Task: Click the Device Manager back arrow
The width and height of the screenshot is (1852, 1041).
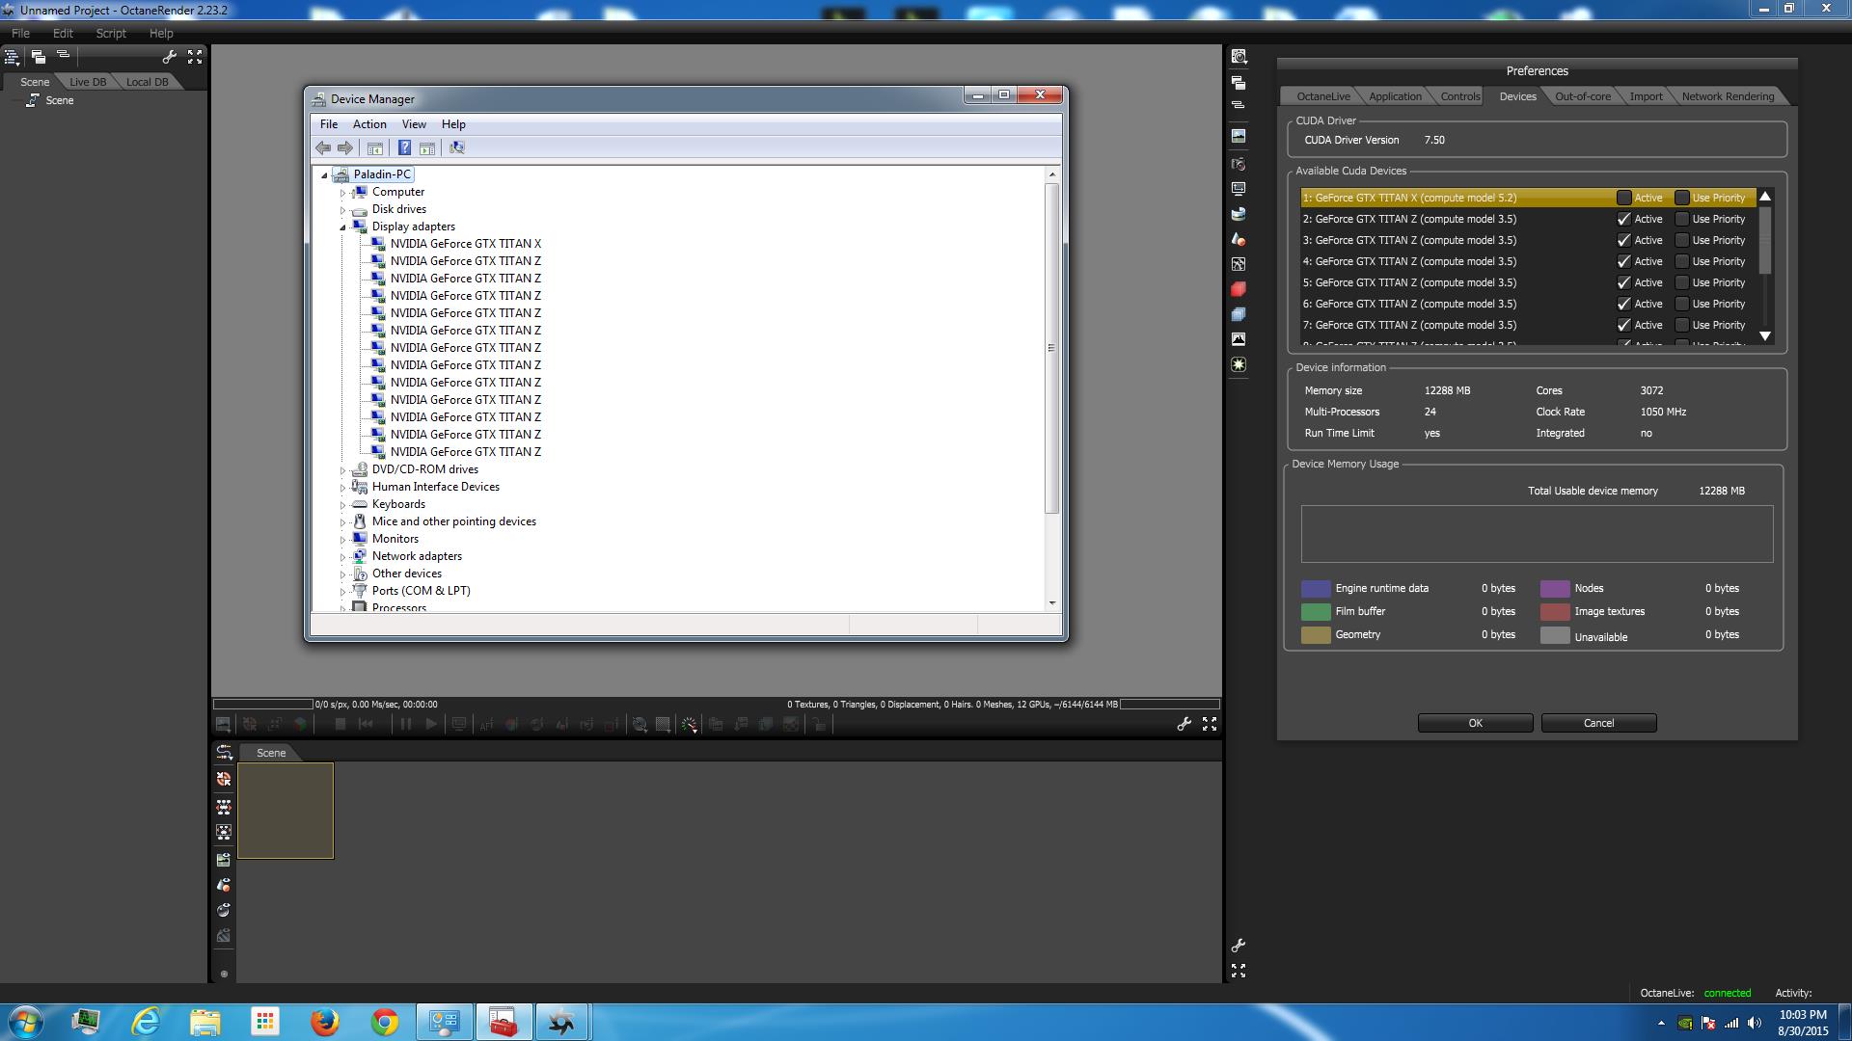Action: tap(323, 147)
